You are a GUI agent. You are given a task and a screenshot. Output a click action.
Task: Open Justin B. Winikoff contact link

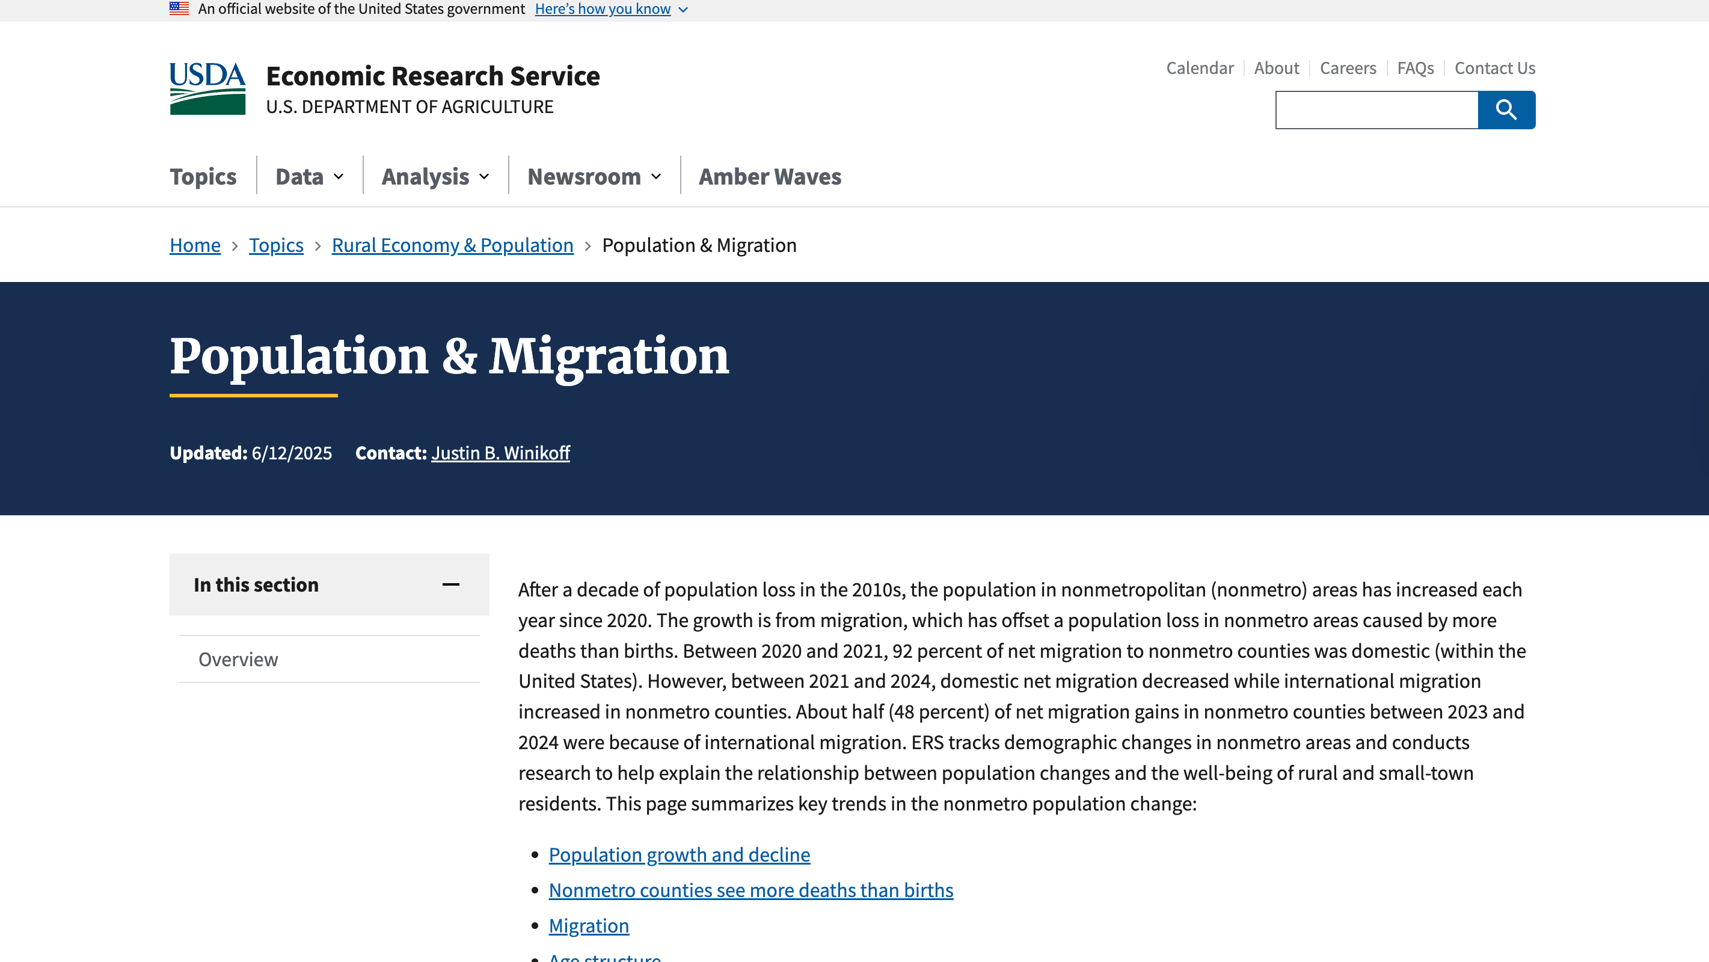click(500, 453)
